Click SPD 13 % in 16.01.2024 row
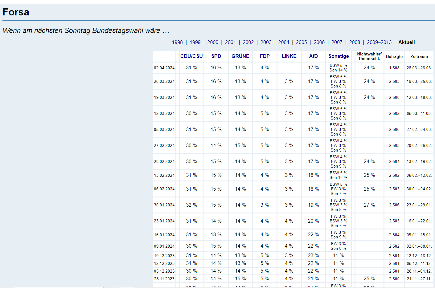The height and width of the screenshot is (288, 435). [216, 234]
